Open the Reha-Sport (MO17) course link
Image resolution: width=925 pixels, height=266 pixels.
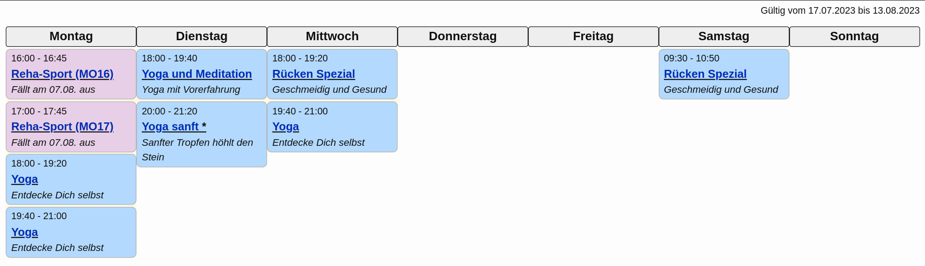click(x=62, y=126)
